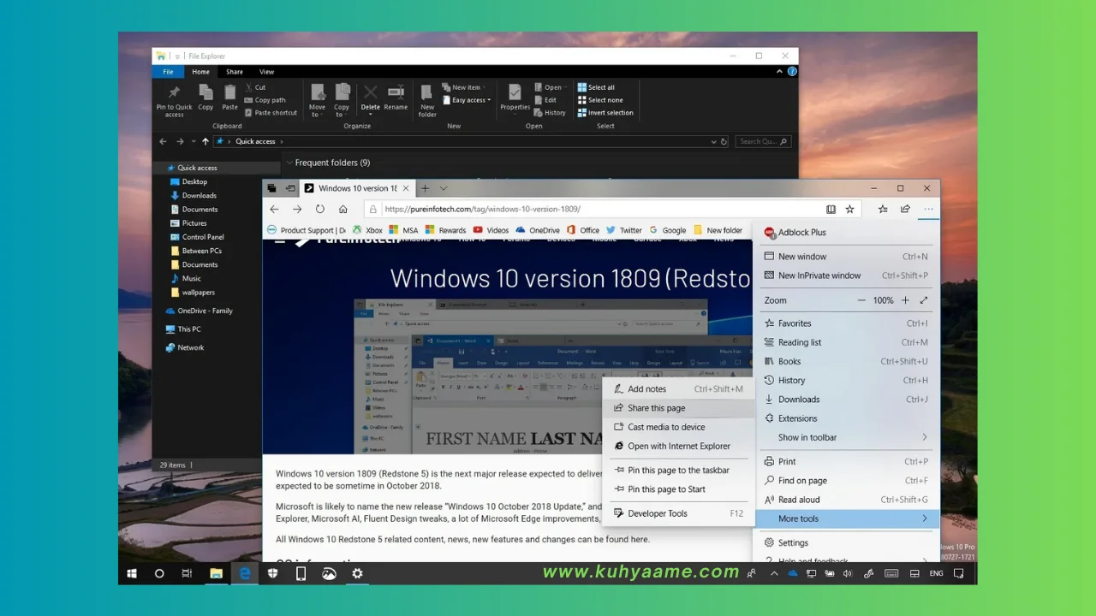The height and width of the screenshot is (616, 1096).
Task: Open the Easy access dropdown
Action: 467,100
